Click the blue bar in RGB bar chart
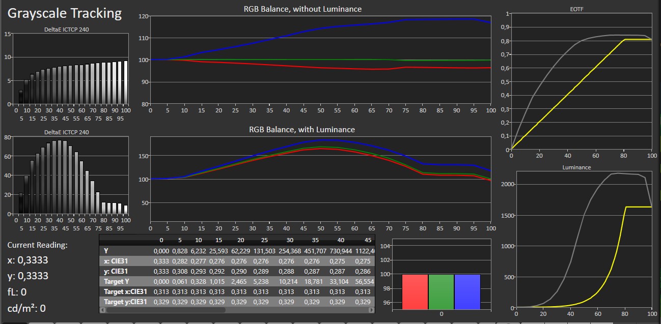 tap(467, 291)
